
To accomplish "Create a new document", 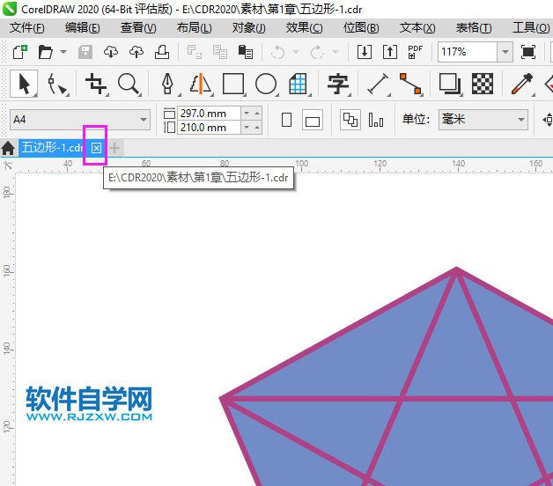I will point(19,52).
